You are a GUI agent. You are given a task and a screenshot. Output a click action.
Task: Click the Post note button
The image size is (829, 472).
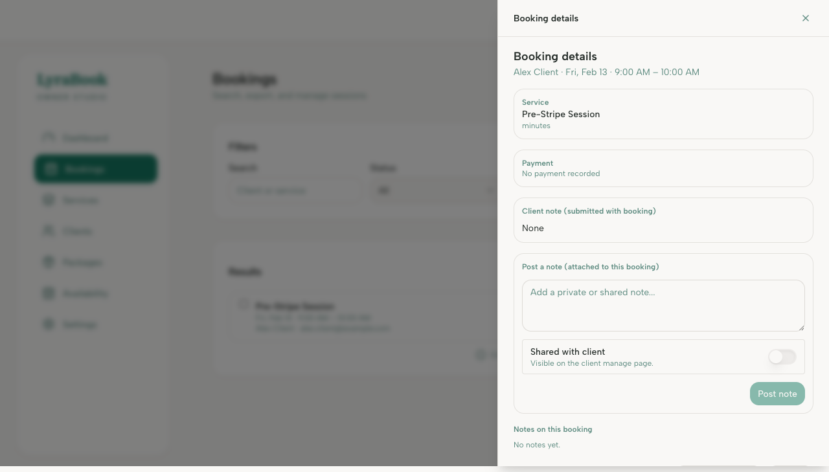(777, 394)
